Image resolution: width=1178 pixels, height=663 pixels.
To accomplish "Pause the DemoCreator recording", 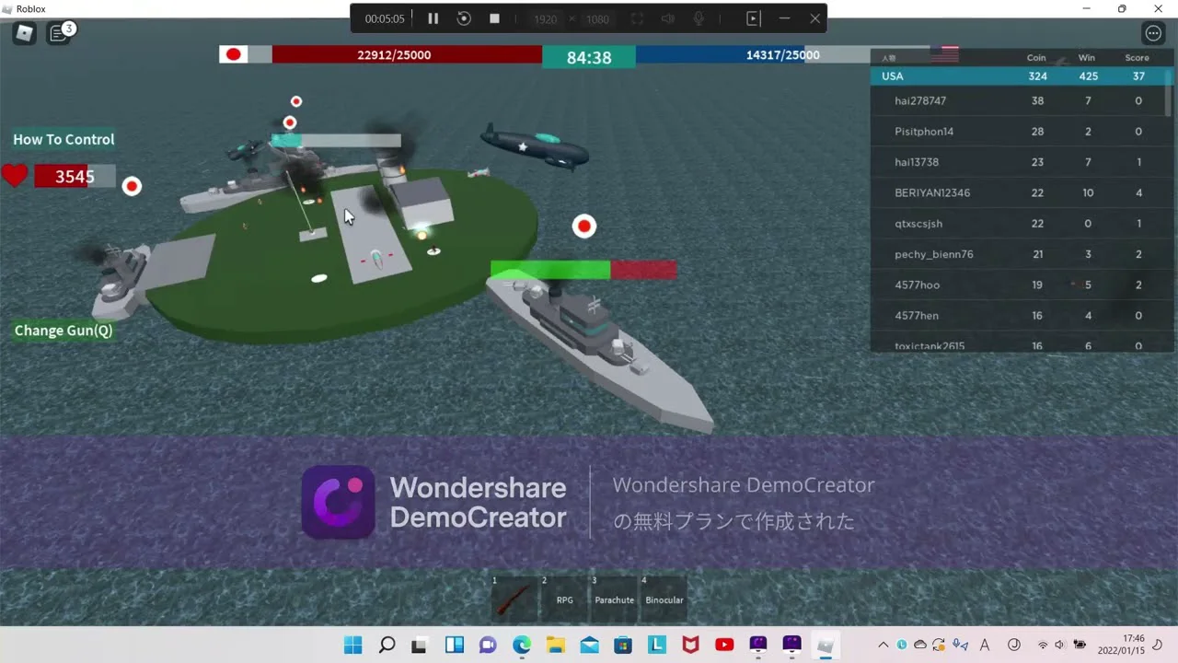I will click(433, 18).
